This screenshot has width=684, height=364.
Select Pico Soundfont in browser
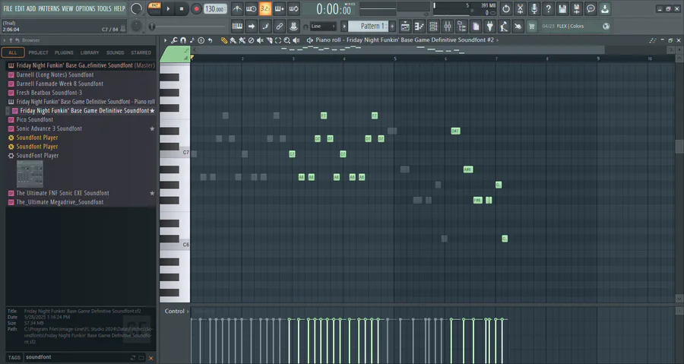pos(34,119)
